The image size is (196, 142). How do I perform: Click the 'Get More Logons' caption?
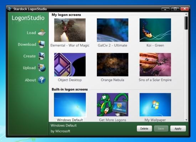pos(113,120)
